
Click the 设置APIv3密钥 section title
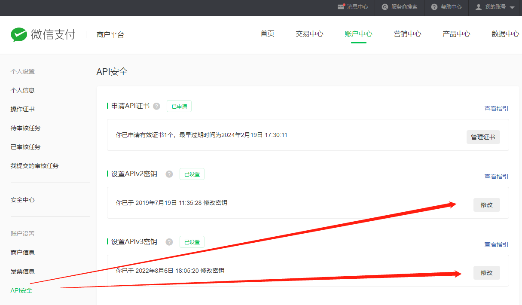click(x=134, y=241)
